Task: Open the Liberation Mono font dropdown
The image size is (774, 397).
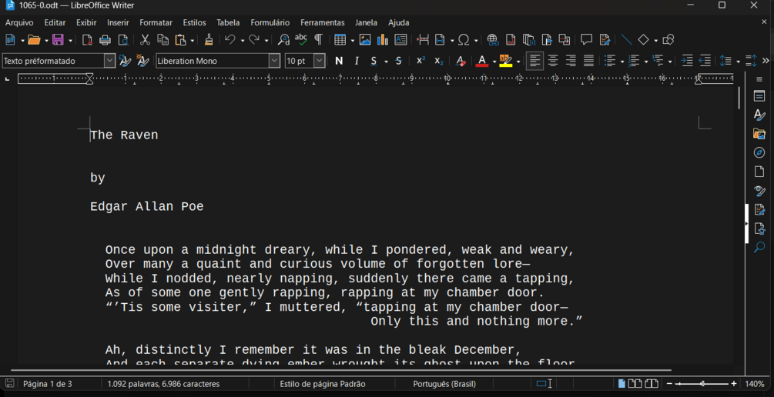Action: [x=274, y=61]
